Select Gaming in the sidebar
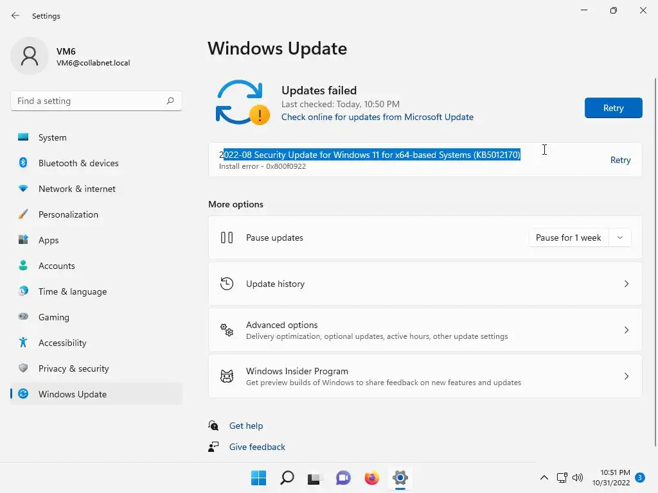658x493 pixels. 96,317
